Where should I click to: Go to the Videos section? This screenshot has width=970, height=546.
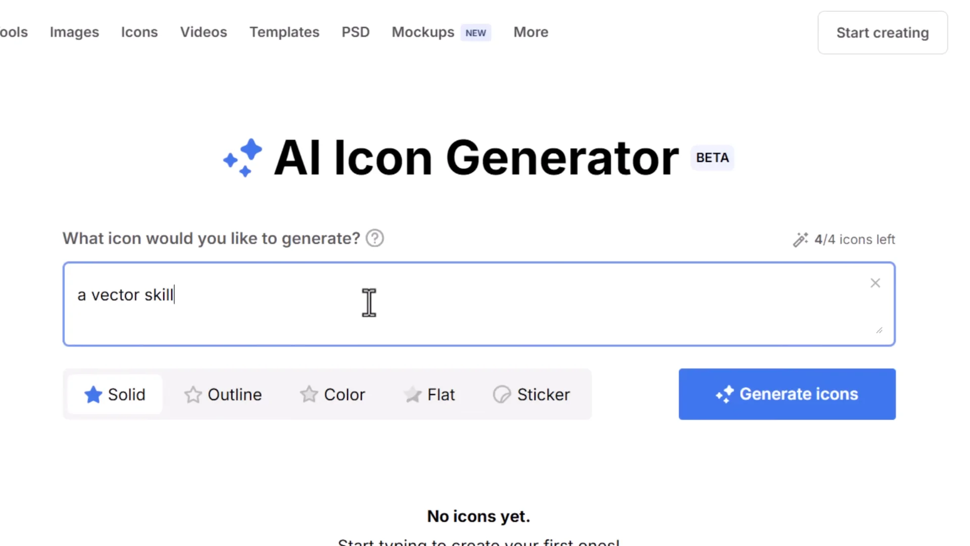click(204, 32)
